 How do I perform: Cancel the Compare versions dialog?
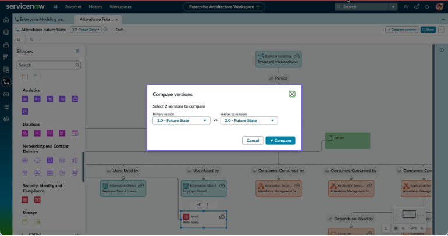pyautogui.click(x=253, y=141)
